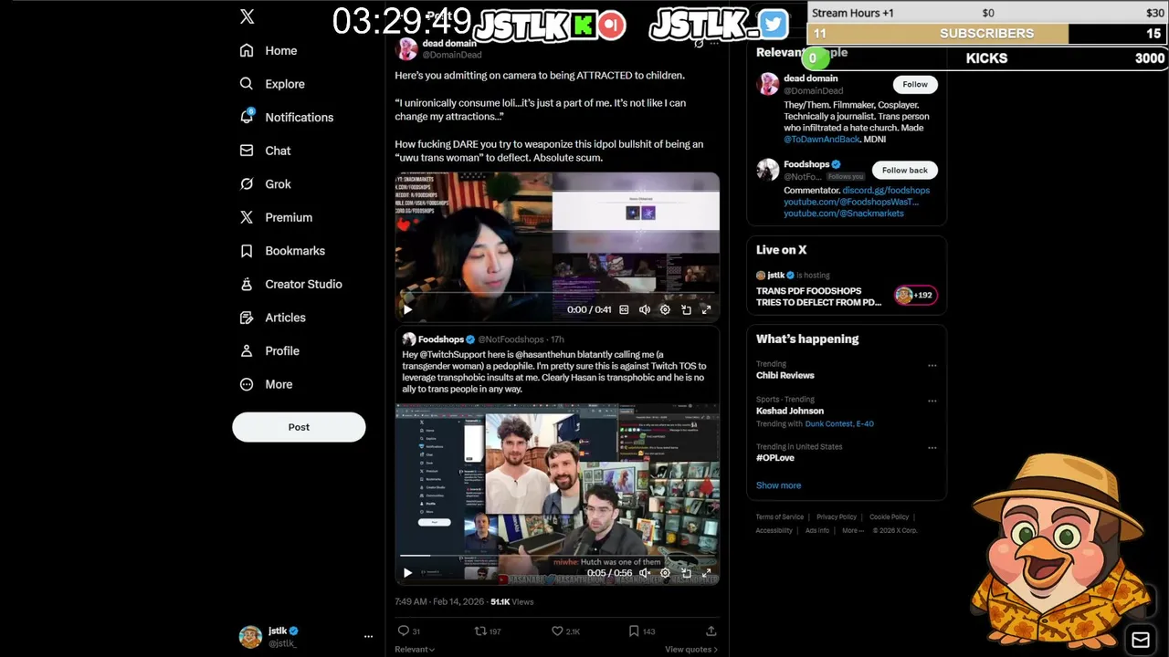The height and width of the screenshot is (657, 1169).
Task: Open @ToDawnAndBack link in bio
Action: coord(822,140)
